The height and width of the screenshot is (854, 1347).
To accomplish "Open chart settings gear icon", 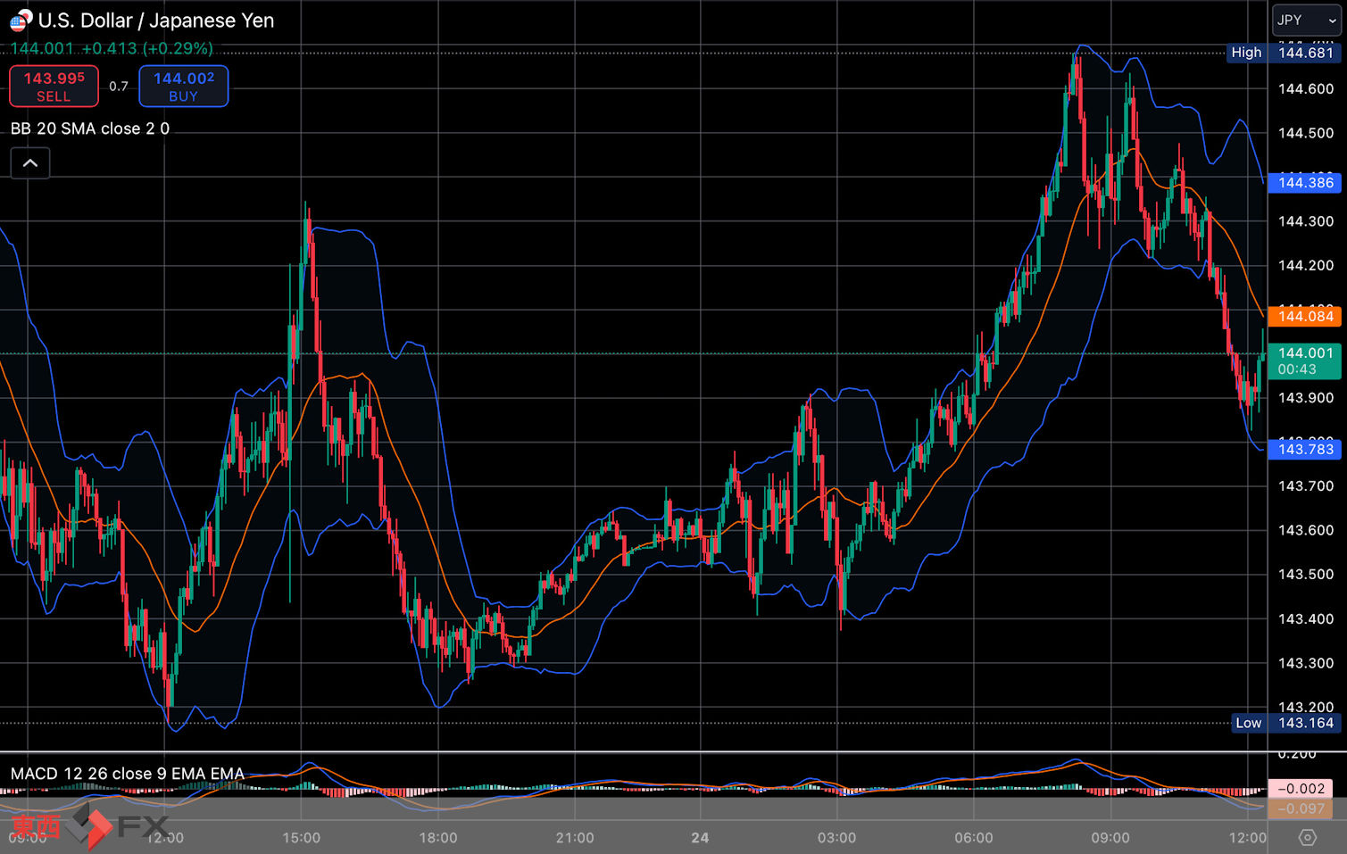I will click(x=1307, y=837).
